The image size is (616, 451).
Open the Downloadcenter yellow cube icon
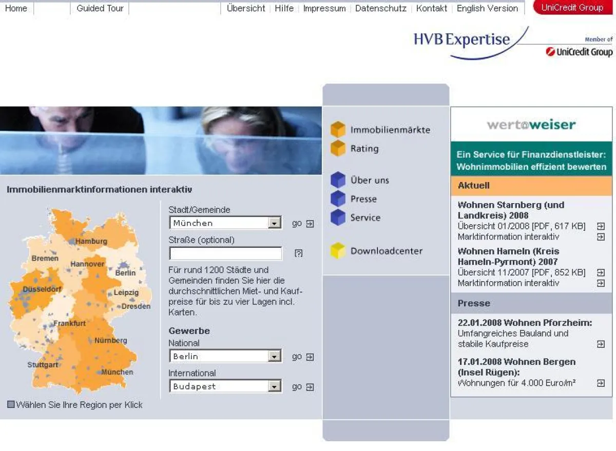pos(339,250)
